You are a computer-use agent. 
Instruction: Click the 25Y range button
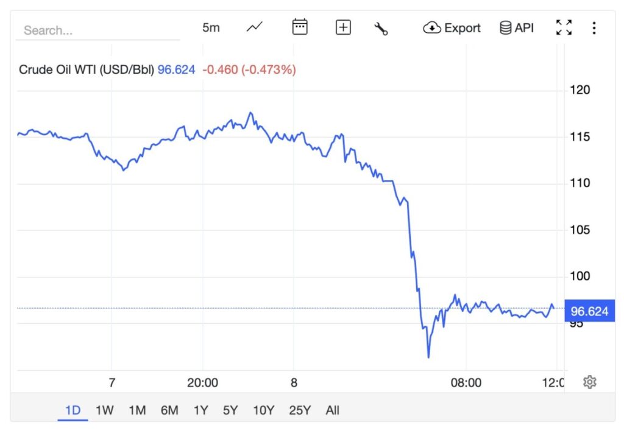pos(300,410)
